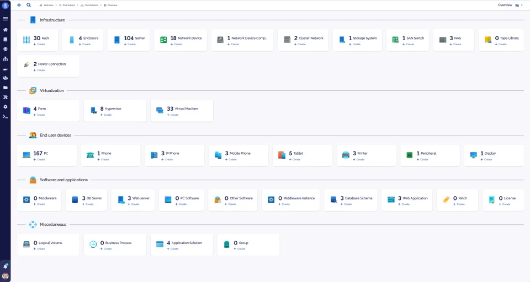The width and height of the screenshot is (530, 282).
Task: Click Create under Application Solution card
Action: 173,248
